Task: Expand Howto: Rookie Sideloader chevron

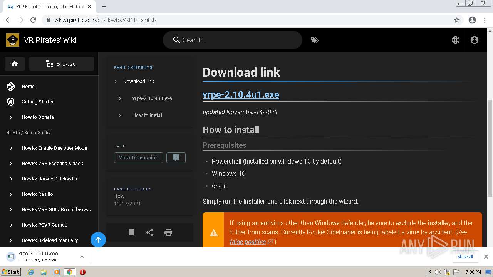Action: click(11, 179)
